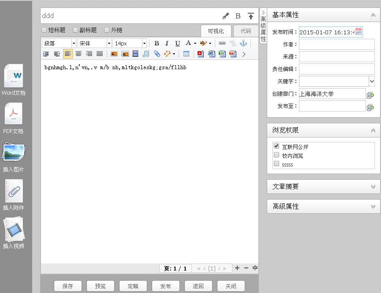381x293 pixels.
Task: Switch to the 代码 tab
Action: point(246,31)
